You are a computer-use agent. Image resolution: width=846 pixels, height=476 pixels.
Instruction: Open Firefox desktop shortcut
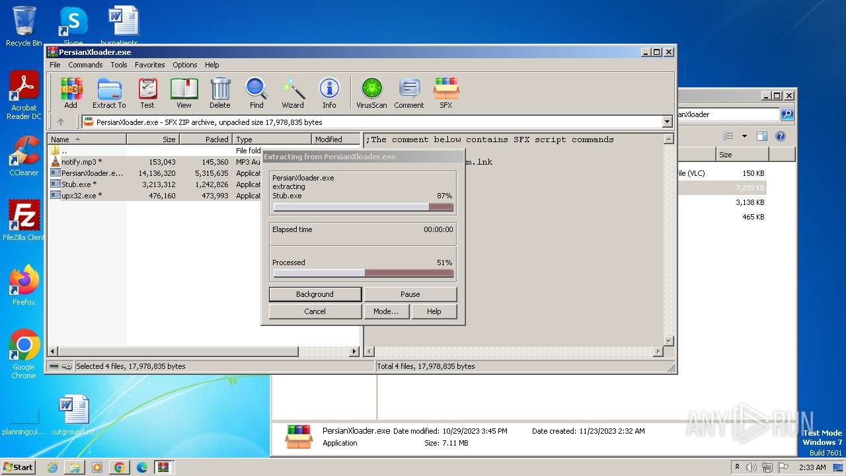coord(24,286)
